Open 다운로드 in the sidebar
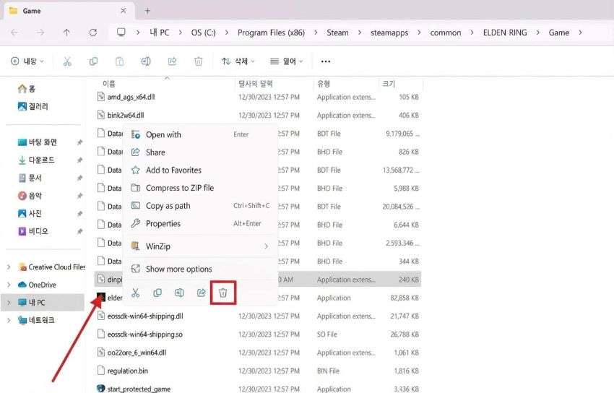The image size is (614, 393). 36,160
